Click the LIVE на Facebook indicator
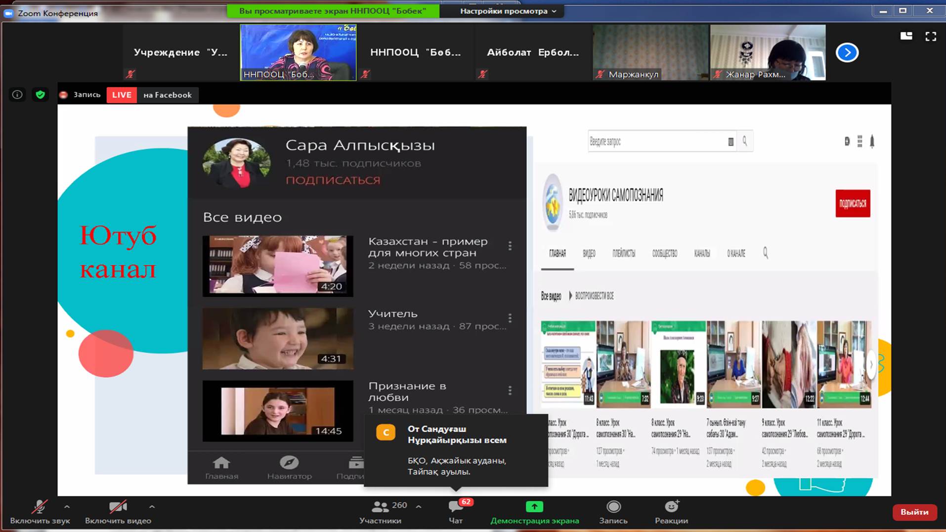 (x=152, y=95)
